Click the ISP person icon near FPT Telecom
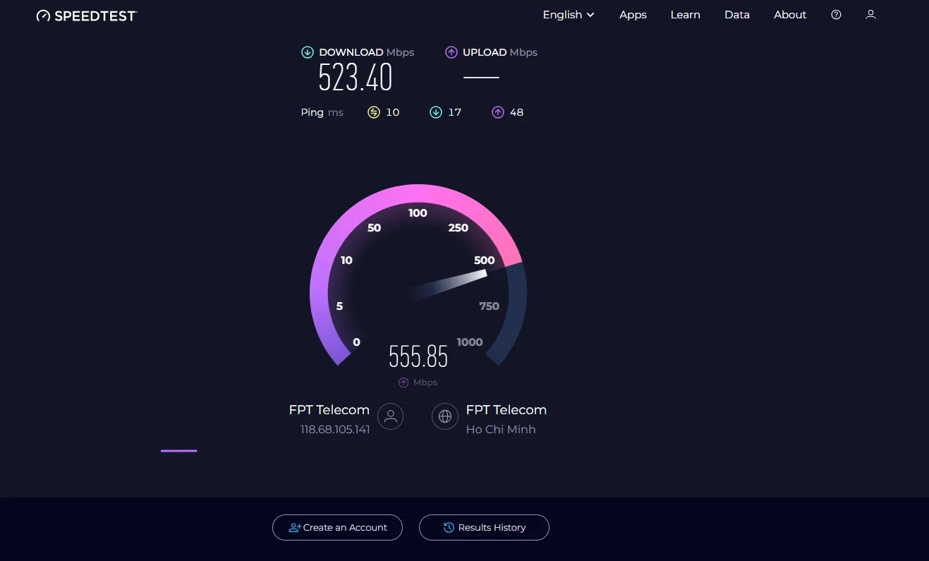Viewport: 929px width, 561px height. pos(390,416)
